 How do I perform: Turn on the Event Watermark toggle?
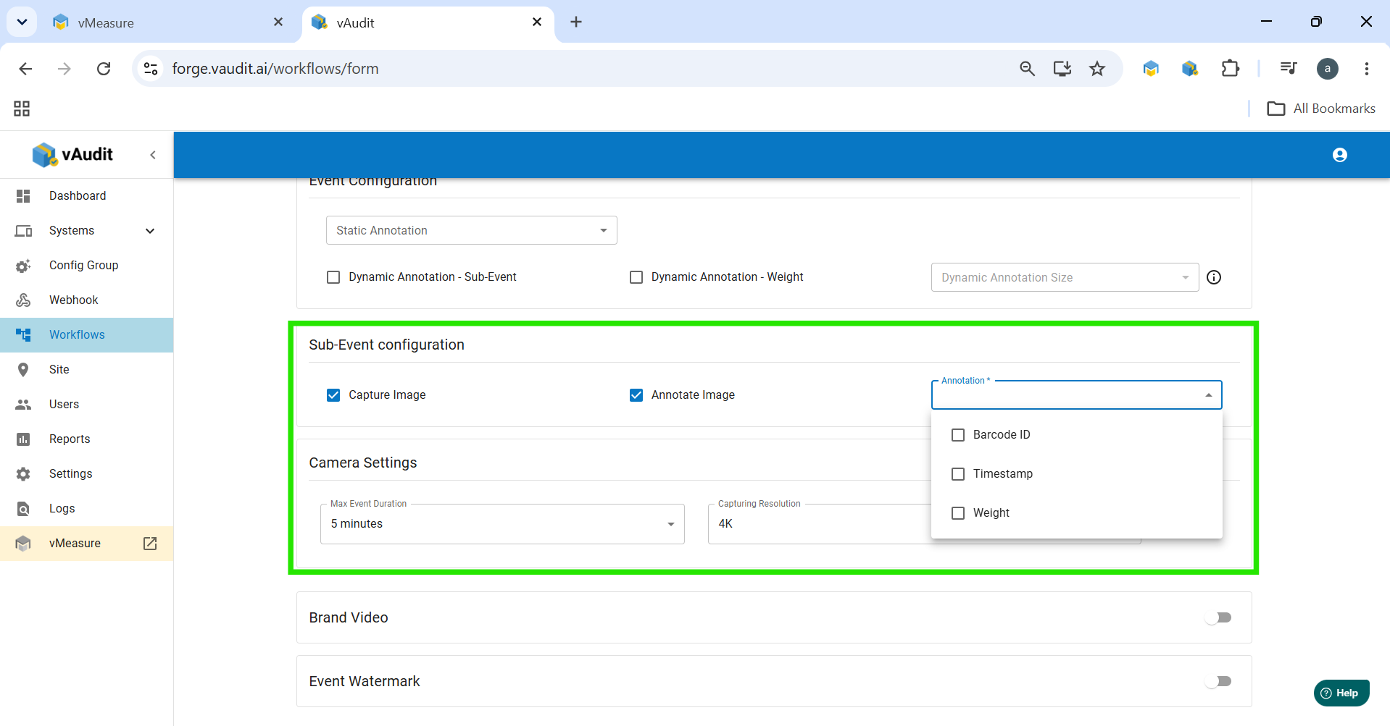(1218, 681)
